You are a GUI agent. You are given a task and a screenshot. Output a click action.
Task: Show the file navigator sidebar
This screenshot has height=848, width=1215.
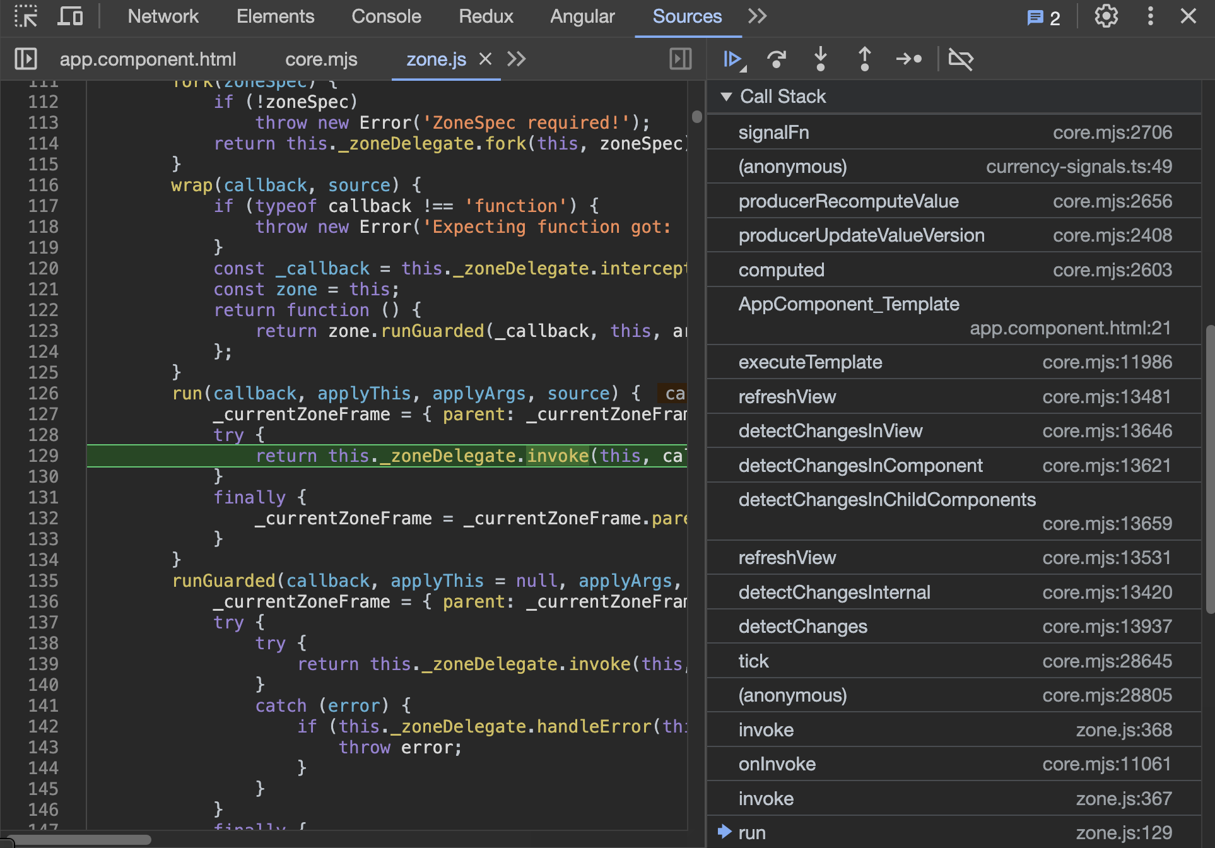click(x=26, y=59)
